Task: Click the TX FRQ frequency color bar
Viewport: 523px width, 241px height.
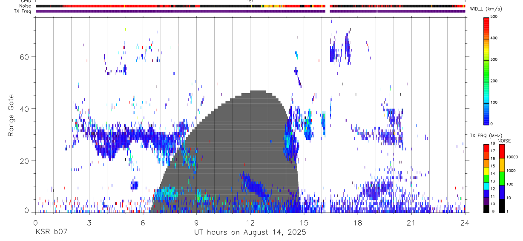Action: tap(487, 178)
